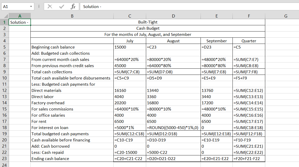299x167 pixels.
Task: Expand the Name Box dropdown arrow
Action: [31, 7]
